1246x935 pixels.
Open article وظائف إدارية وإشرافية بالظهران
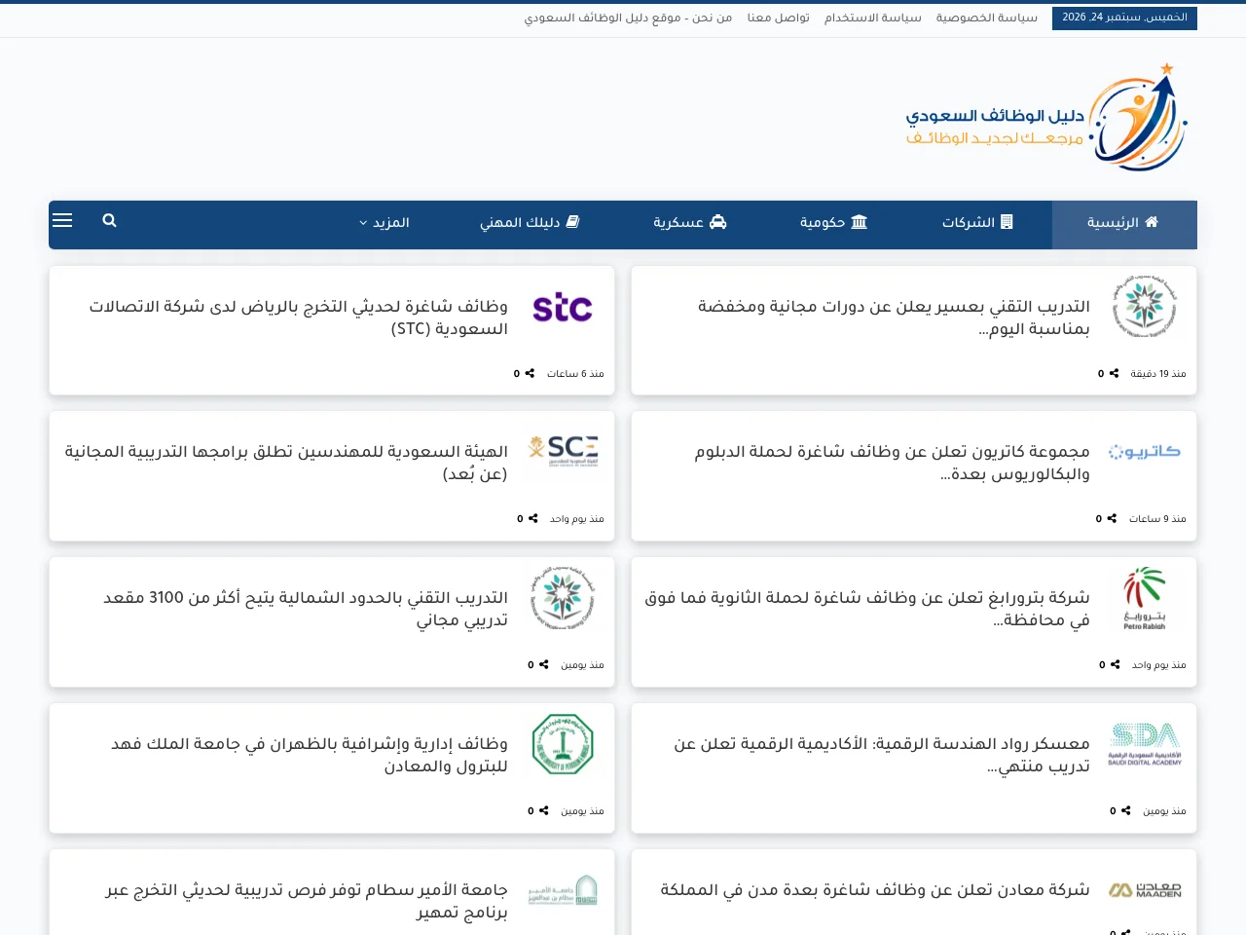point(310,755)
